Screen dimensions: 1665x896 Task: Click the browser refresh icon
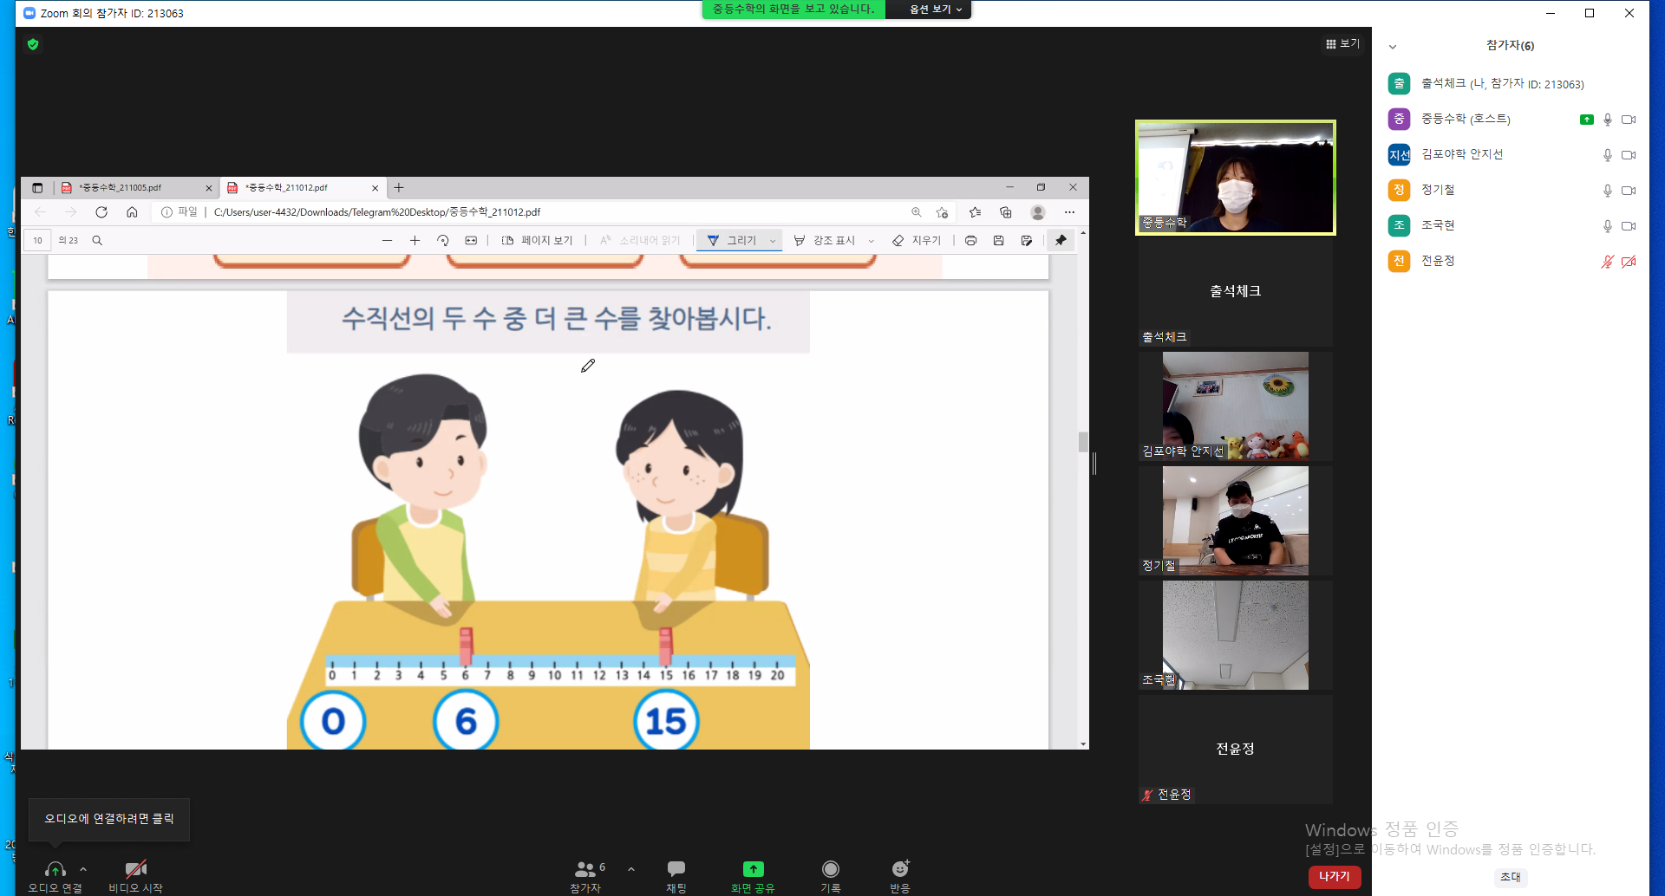(101, 212)
